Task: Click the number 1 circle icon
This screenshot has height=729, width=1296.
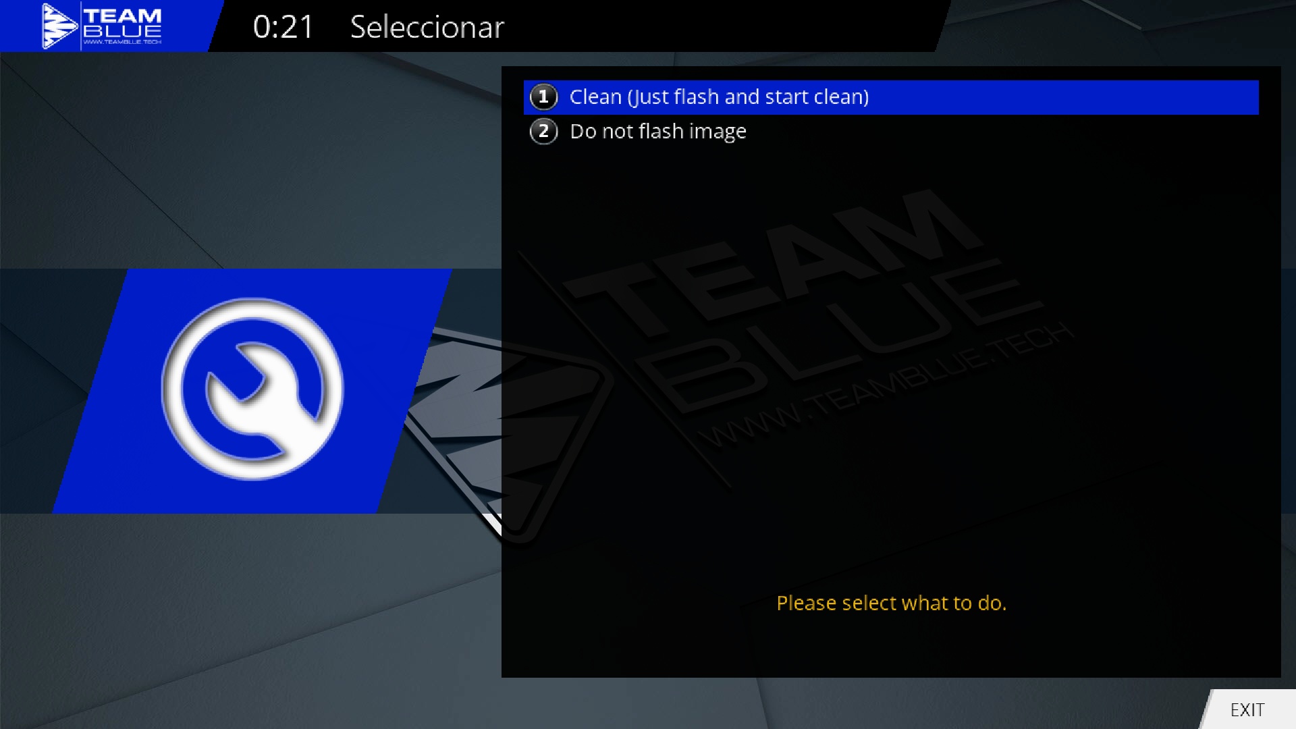Action: pyautogui.click(x=543, y=97)
